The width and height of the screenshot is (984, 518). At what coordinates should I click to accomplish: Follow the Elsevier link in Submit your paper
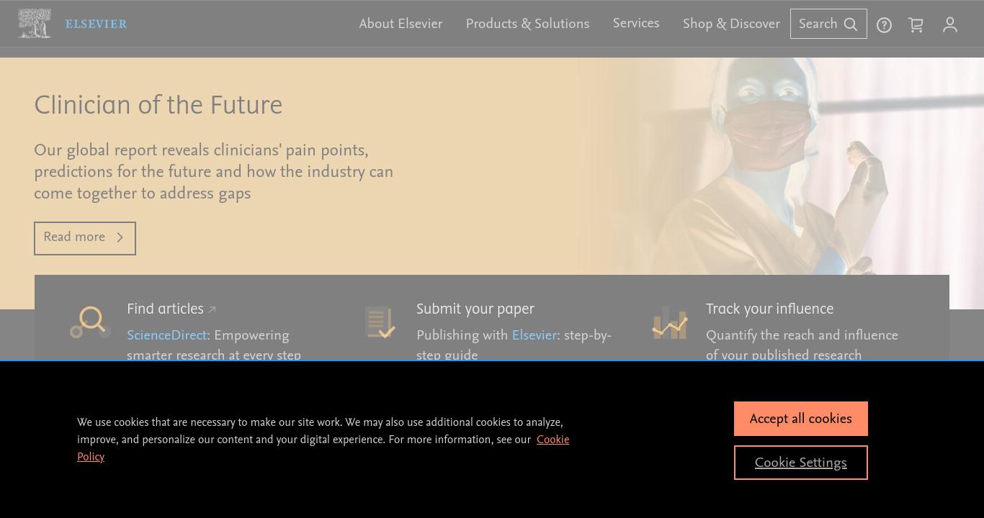(534, 336)
